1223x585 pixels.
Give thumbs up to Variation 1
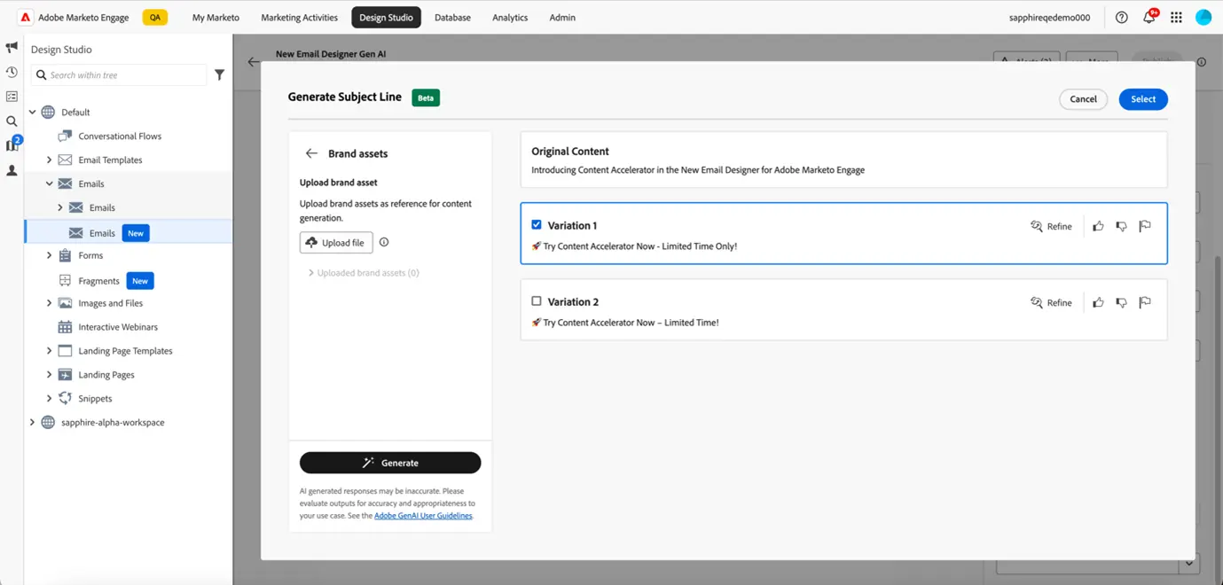tap(1098, 226)
